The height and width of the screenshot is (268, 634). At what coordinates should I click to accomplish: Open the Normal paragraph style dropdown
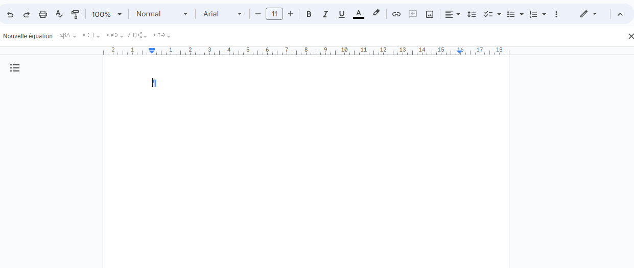tap(161, 14)
